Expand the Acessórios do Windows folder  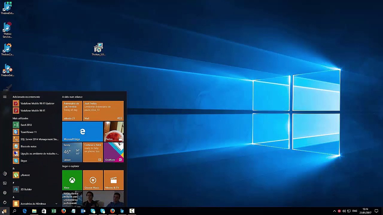pos(36,204)
